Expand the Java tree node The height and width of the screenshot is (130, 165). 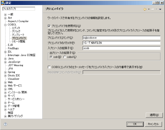point(5,59)
